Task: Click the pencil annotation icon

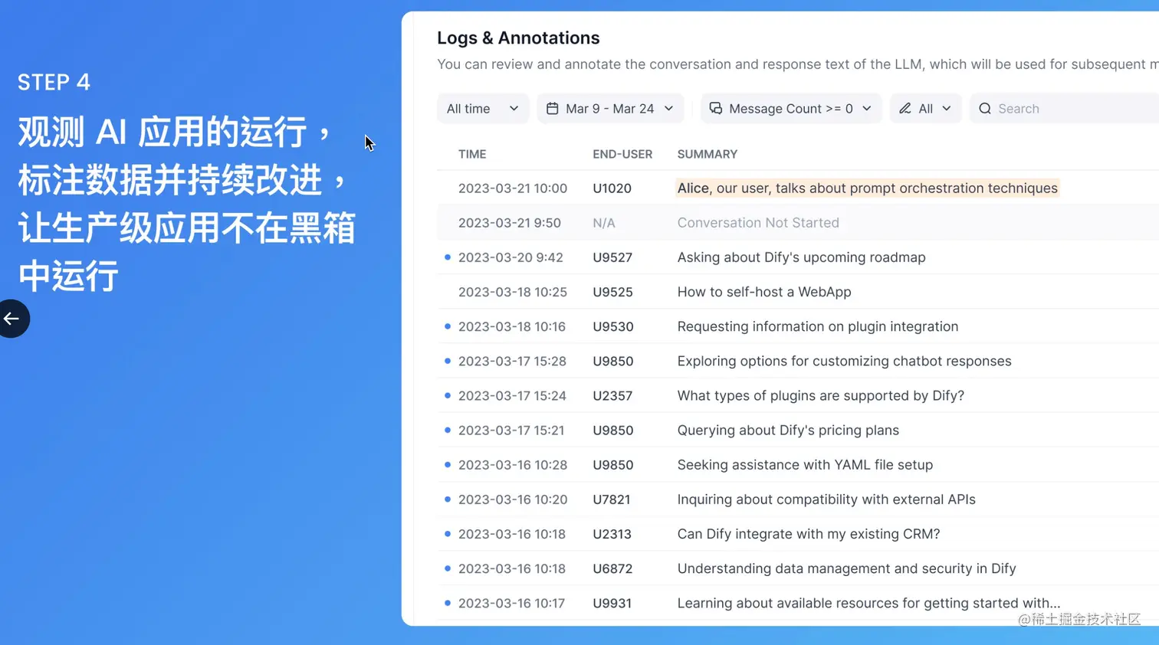Action: [905, 109]
